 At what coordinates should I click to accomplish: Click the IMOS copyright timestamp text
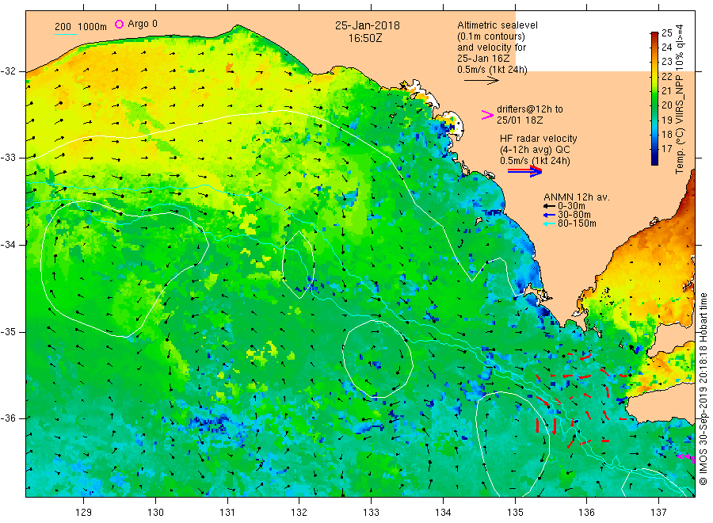(x=703, y=389)
